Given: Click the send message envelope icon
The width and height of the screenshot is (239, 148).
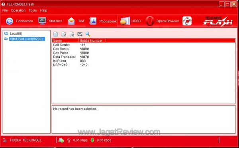Looking at the screenshot, I should click(80, 34).
